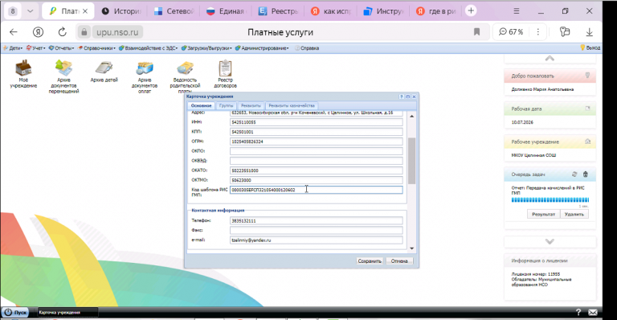Click the task progress bar in Очередь задач

tap(550, 200)
